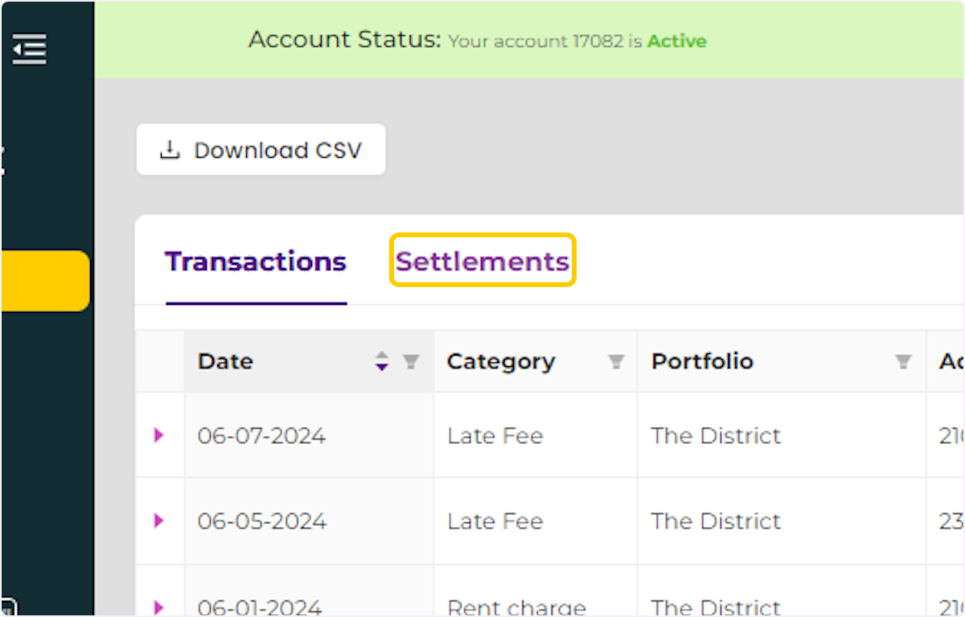Click the download icon on Download CSV

[x=169, y=150]
